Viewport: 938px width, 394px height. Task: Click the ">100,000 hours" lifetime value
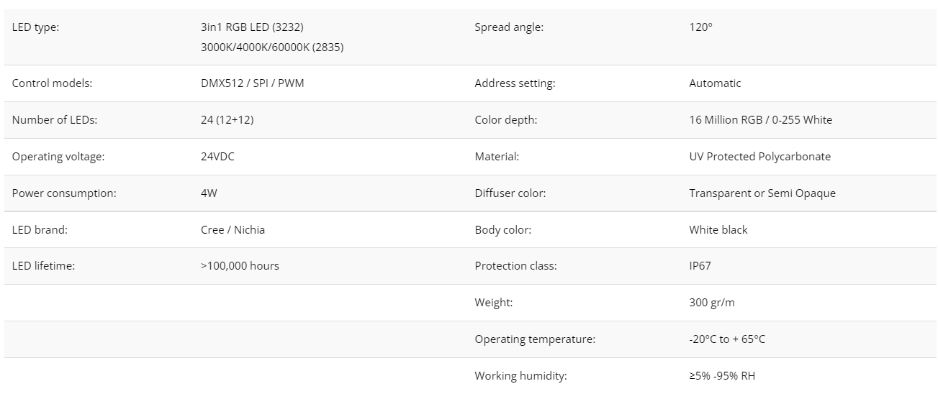(240, 266)
